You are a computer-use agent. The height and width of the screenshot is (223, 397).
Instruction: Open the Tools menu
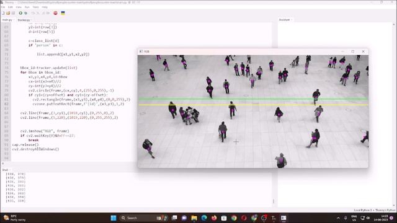click(x=36, y=7)
